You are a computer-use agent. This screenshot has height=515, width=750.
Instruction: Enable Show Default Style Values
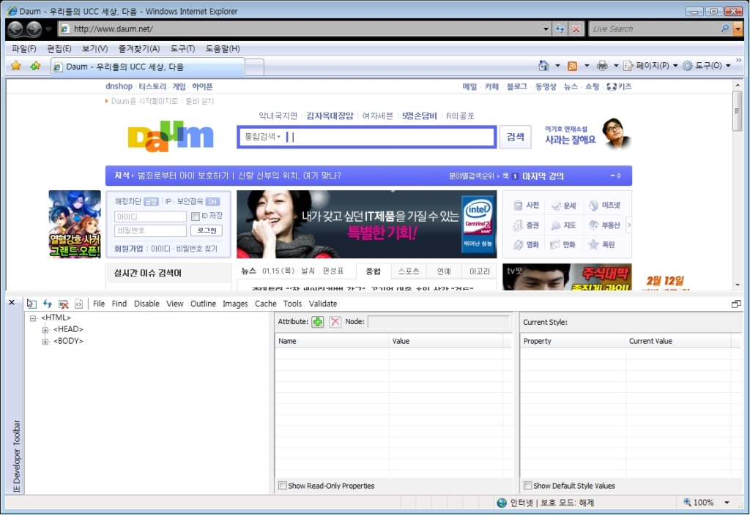coord(527,486)
